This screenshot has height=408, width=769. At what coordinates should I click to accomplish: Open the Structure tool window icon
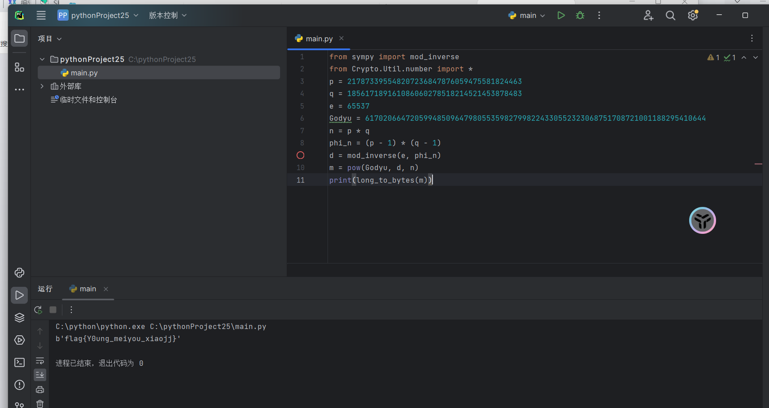[19, 67]
